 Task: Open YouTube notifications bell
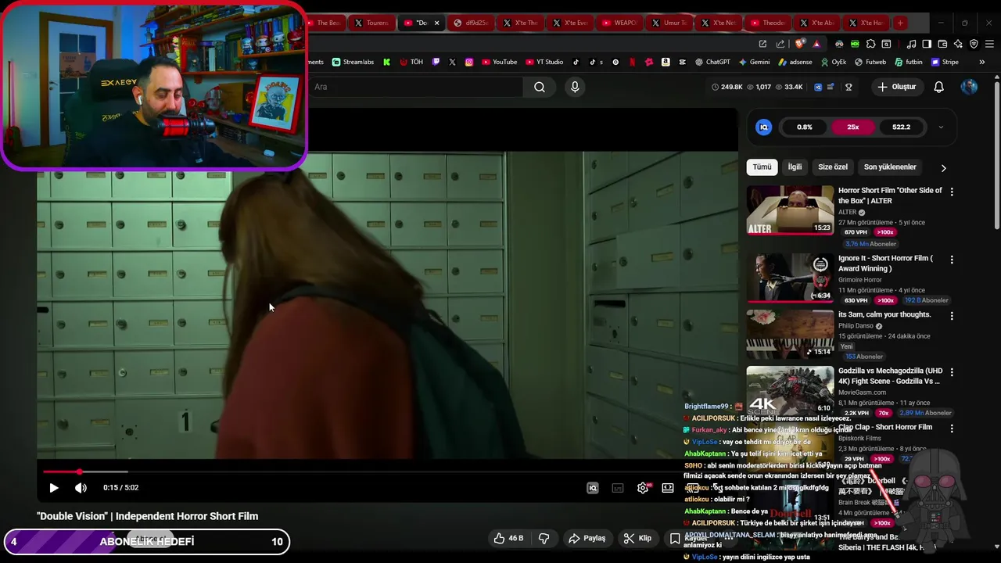click(x=938, y=87)
